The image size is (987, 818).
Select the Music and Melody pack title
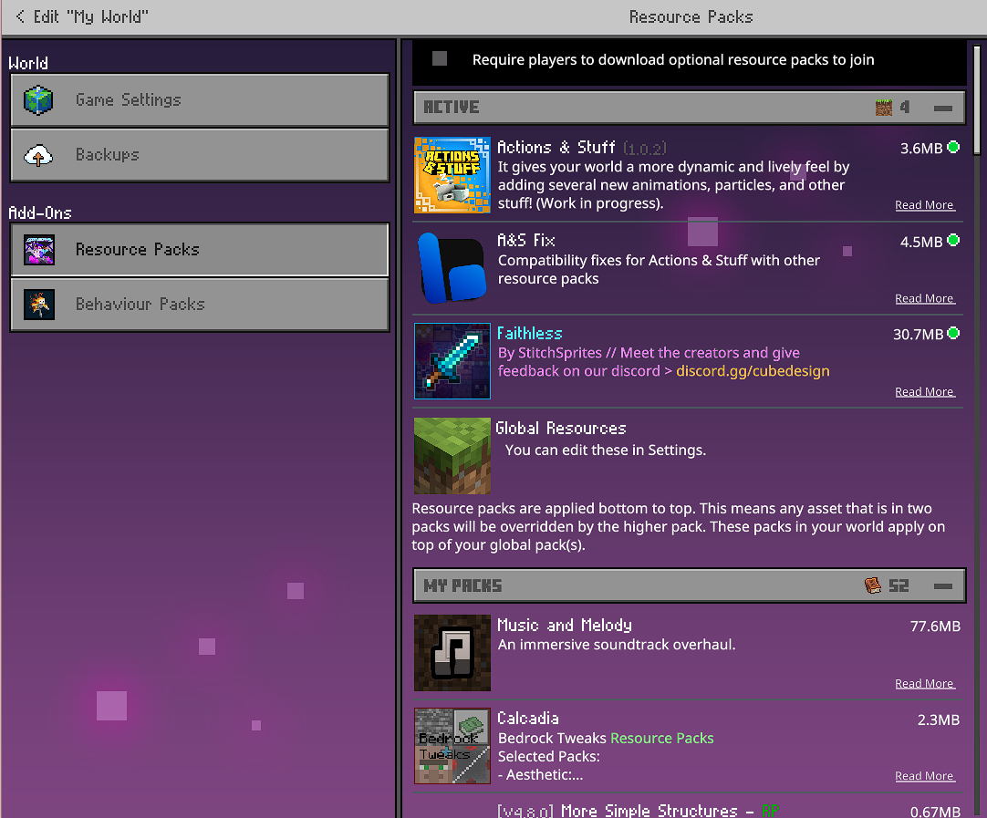565,626
